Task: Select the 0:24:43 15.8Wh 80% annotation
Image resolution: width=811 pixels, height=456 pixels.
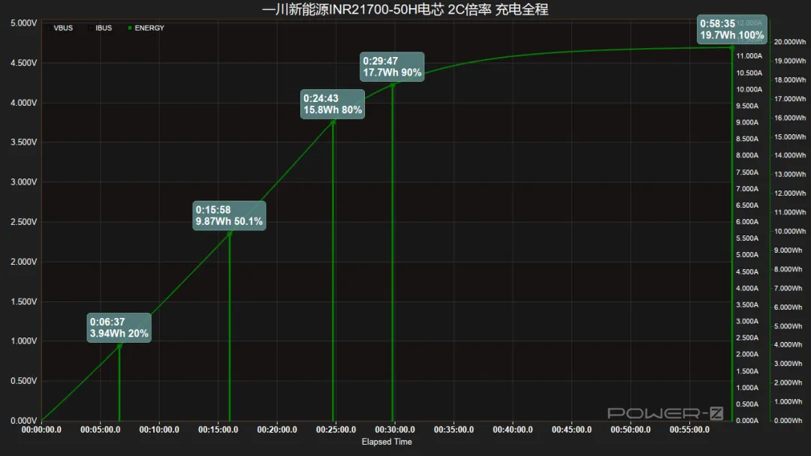Action: click(333, 103)
